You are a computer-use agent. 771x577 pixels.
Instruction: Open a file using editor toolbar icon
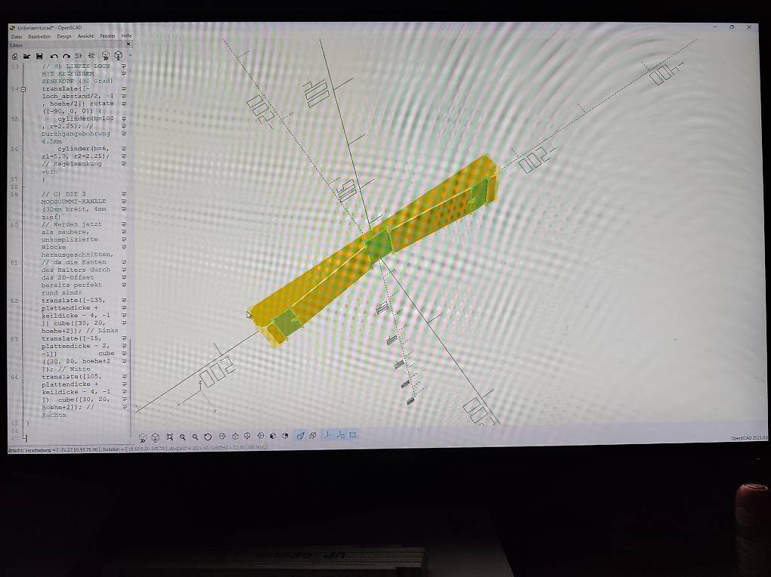pos(26,57)
